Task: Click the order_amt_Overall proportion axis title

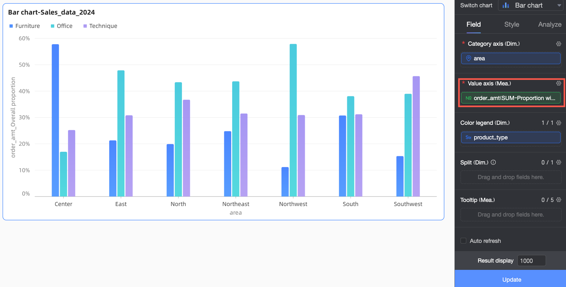Action: click(13, 117)
